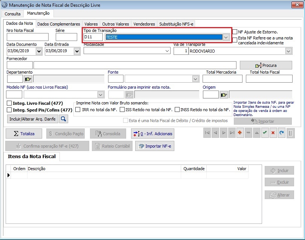Click the orange plus insert record icon
The width and height of the screenshot is (305, 240).
[240, 133]
